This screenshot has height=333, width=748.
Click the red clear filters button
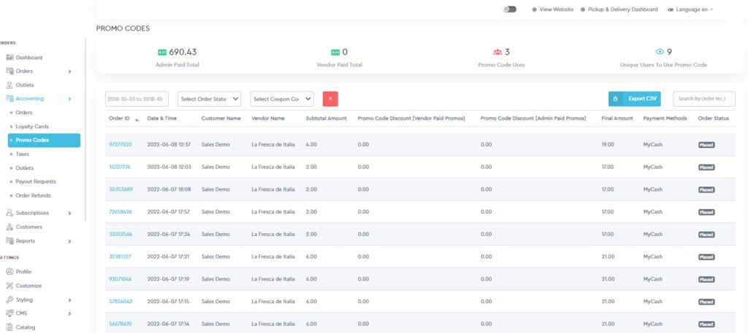pyautogui.click(x=330, y=99)
